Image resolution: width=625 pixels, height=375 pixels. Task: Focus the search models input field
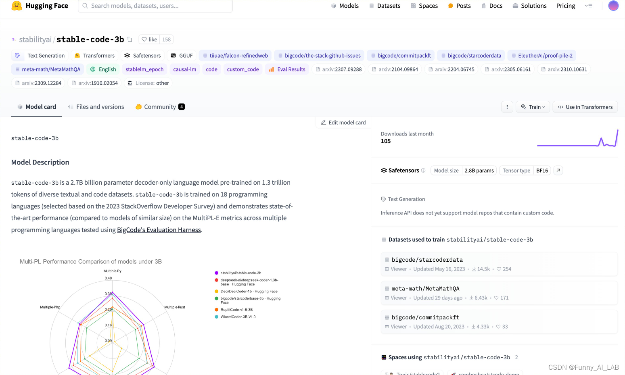tap(155, 6)
